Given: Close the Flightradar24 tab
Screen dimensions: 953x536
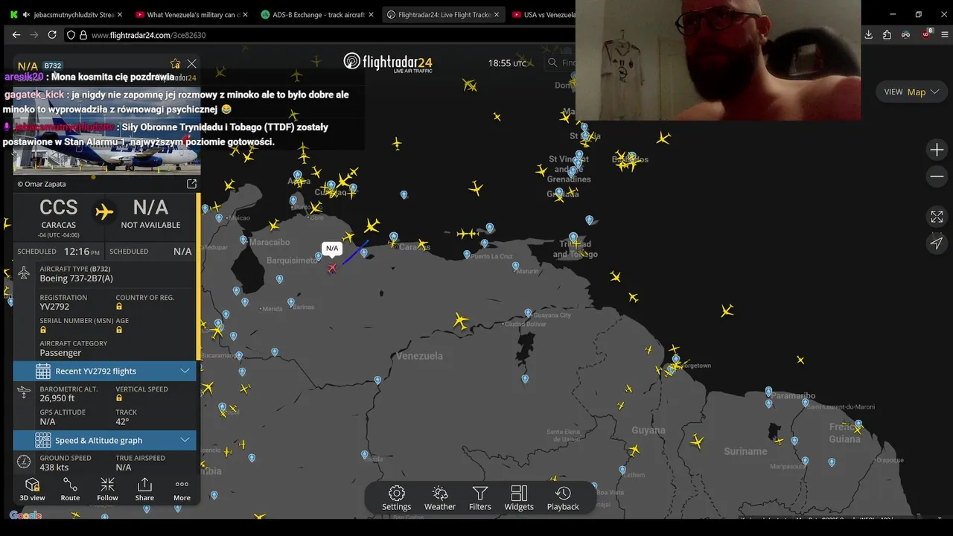Looking at the screenshot, I should 497,15.
